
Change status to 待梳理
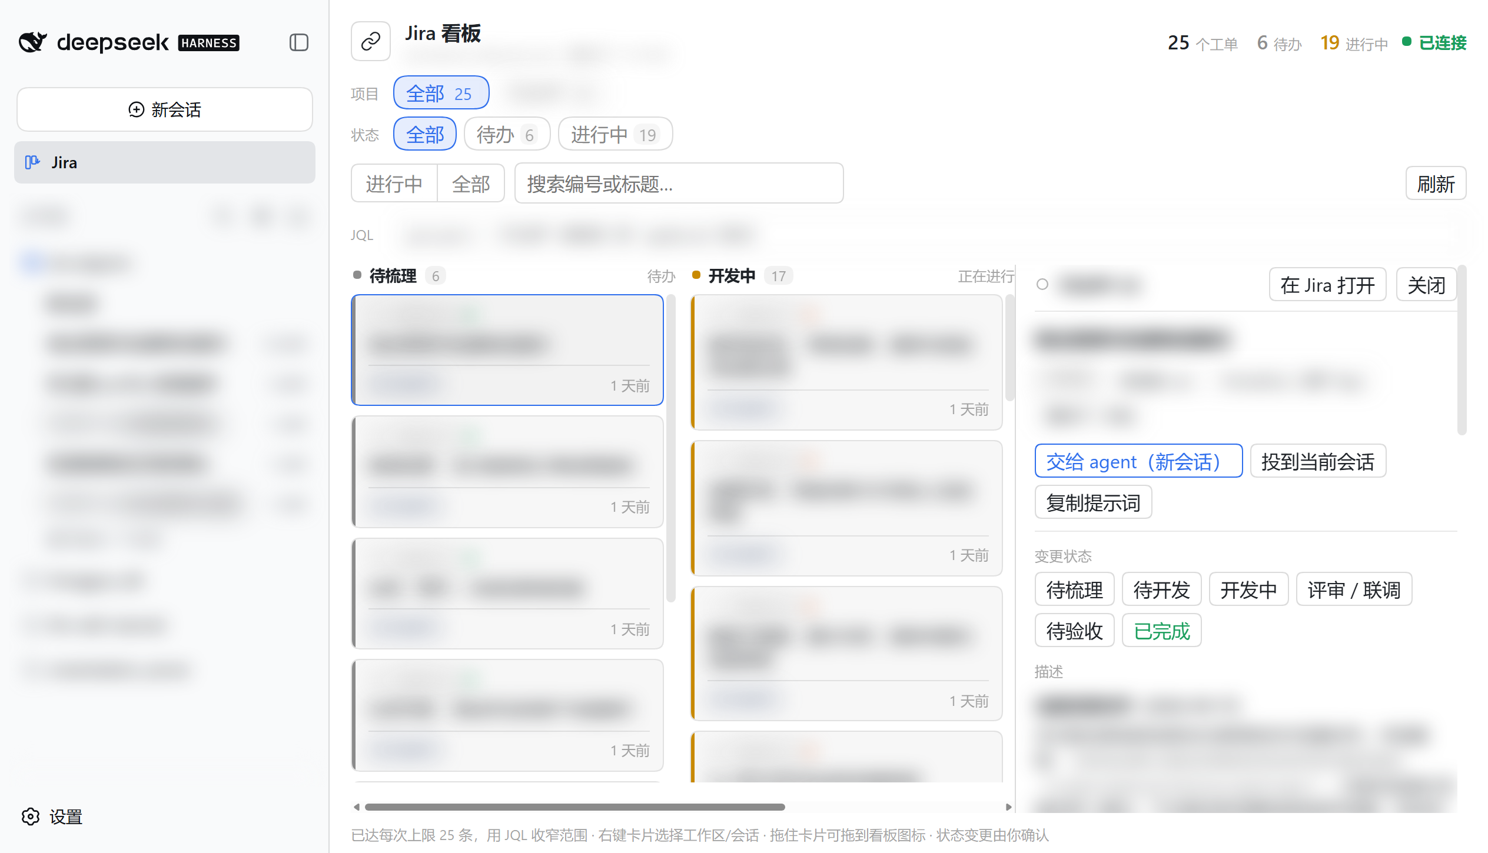coord(1075,589)
